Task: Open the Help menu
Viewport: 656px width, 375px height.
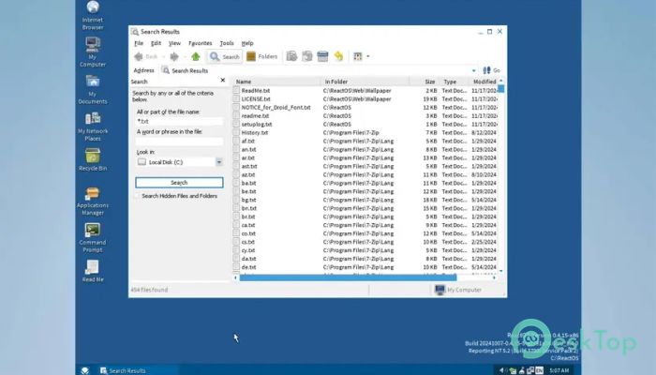Action: pos(247,43)
